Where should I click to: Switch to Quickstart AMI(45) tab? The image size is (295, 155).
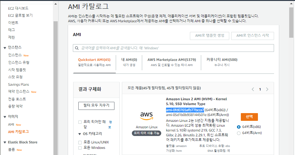(x=94, y=62)
